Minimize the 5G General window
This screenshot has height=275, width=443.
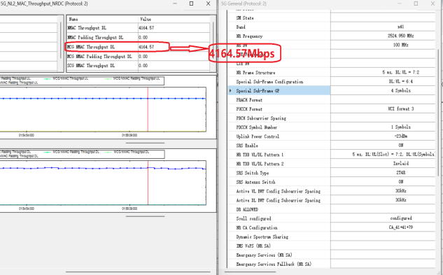click(400, 3)
